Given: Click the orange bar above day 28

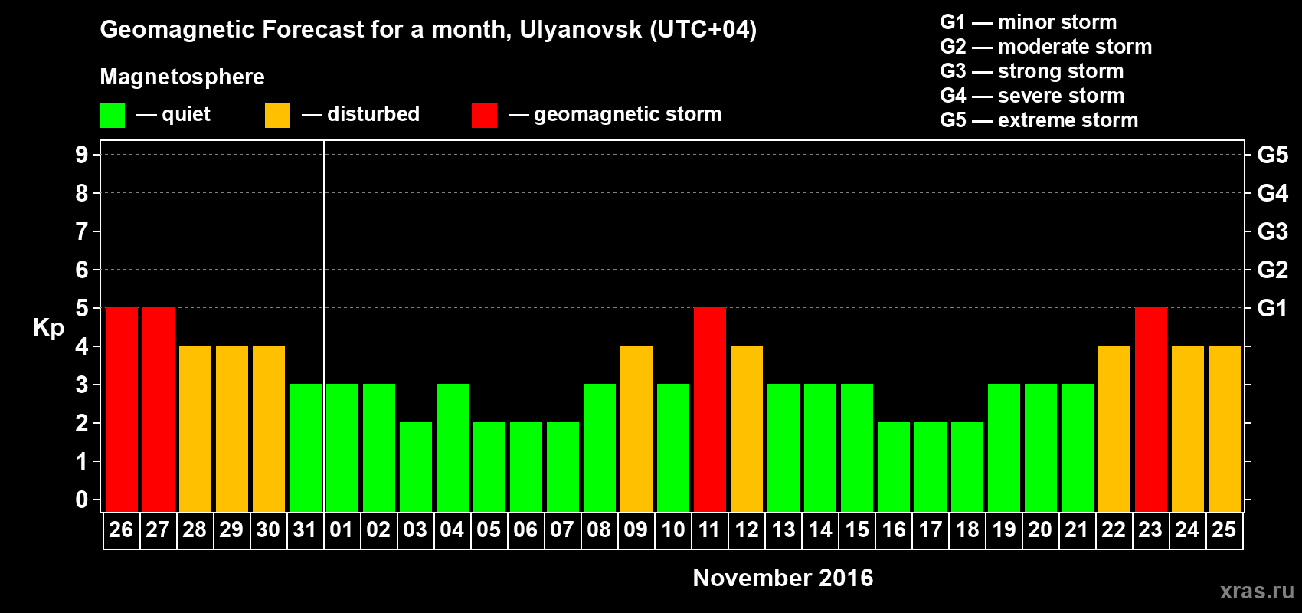Looking at the screenshot, I should pos(195,429).
